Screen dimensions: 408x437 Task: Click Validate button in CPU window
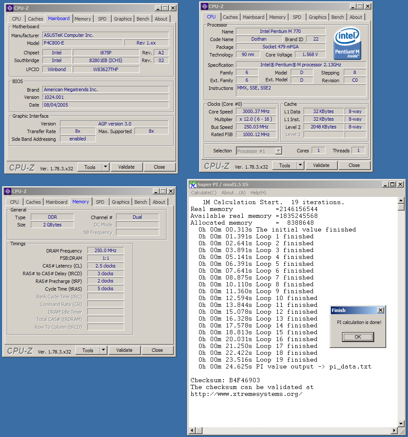322,165
